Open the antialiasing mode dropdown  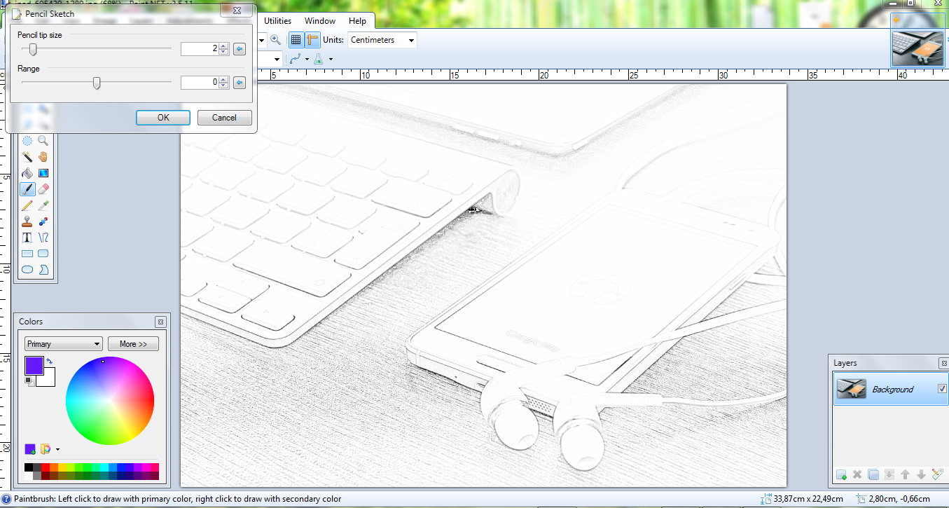click(307, 60)
